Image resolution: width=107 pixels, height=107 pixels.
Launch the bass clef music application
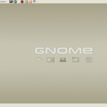point(35,2)
